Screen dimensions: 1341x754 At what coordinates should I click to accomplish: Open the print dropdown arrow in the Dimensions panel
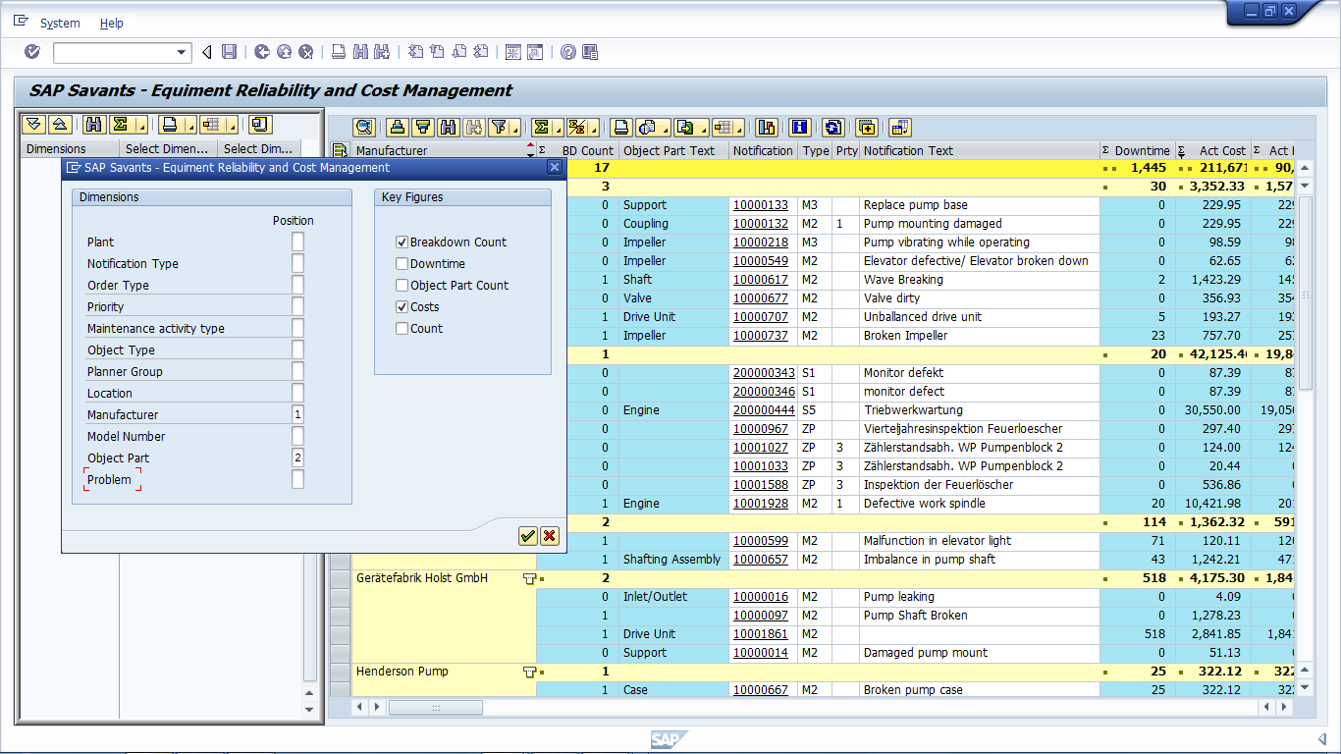(x=191, y=125)
